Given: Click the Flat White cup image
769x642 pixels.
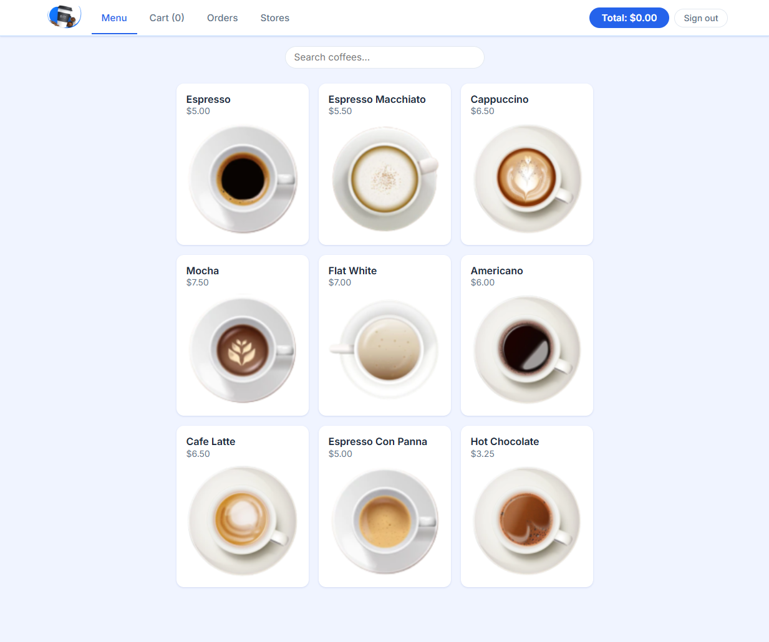Looking at the screenshot, I should pyautogui.click(x=385, y=350).
